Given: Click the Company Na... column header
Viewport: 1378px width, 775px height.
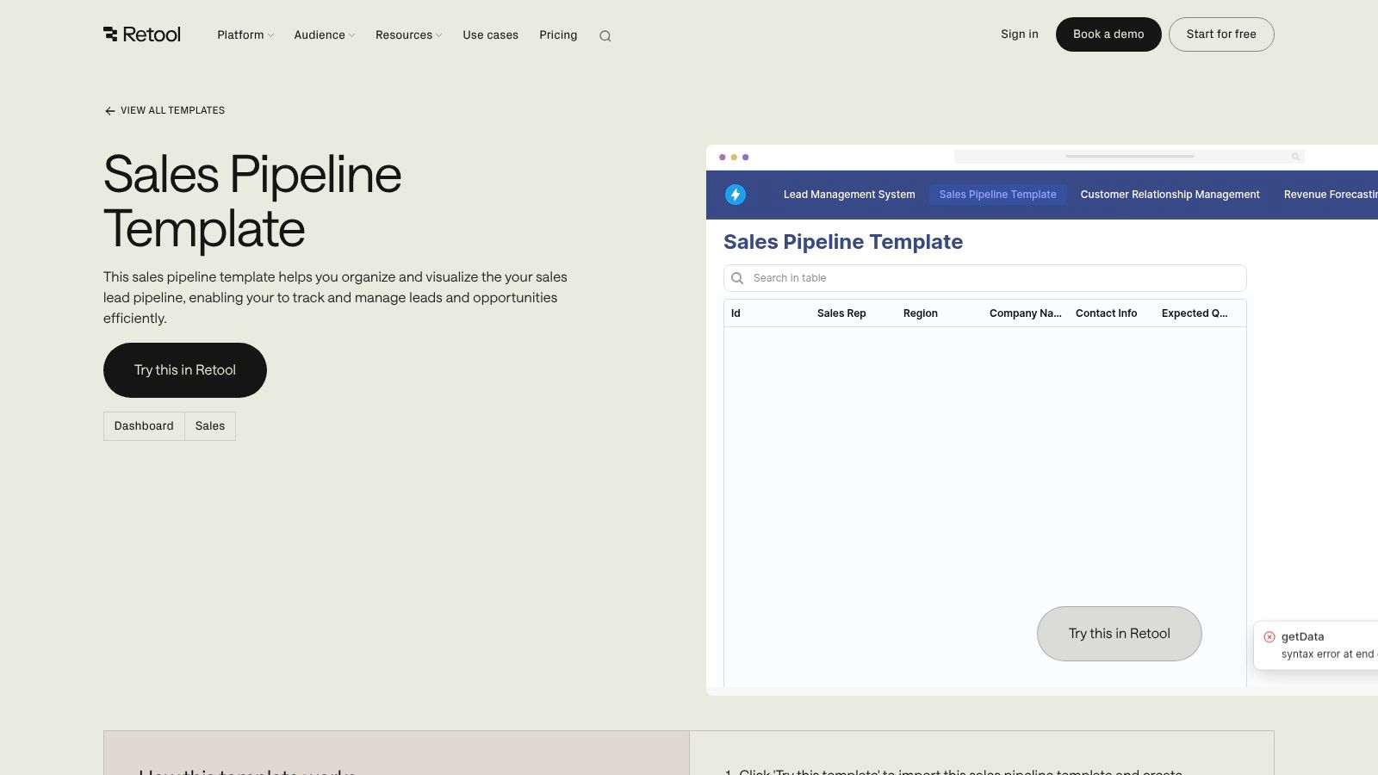Looking at the screenshot, I should (1026, 313).
